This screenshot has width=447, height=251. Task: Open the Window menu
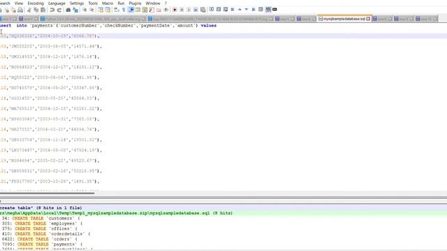click(153, 3)
